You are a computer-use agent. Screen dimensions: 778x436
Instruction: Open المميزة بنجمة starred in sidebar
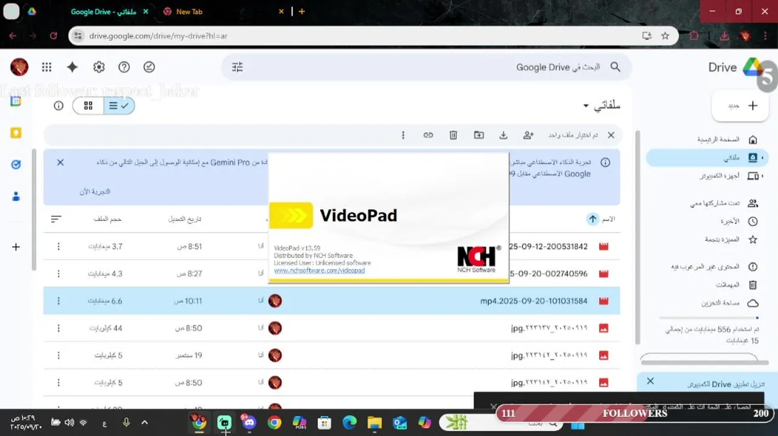pos(731,240)
